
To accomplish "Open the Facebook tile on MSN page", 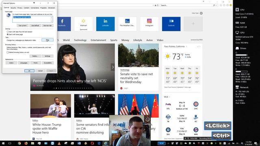I will click(x=64, y=24).
